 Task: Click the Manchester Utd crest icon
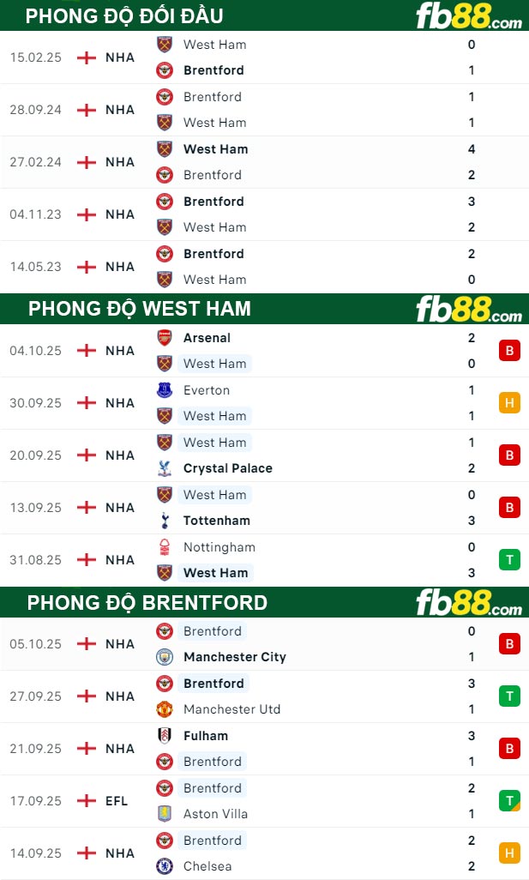pyautogui.click(x=165, y=709)
